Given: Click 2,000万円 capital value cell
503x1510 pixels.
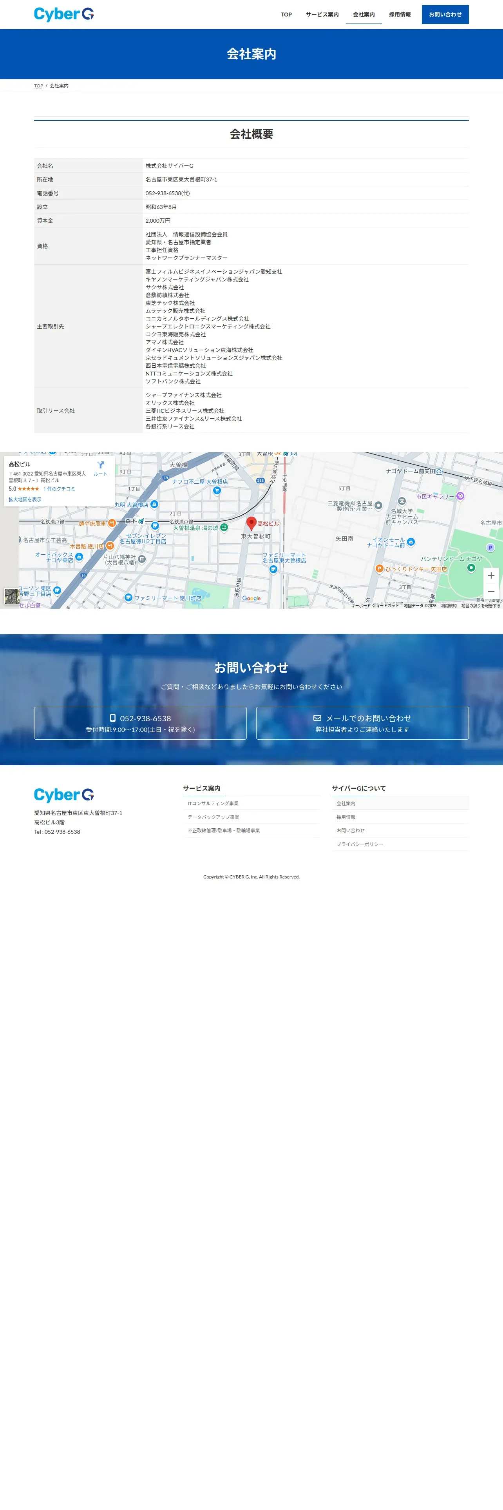Looking at the screenshot, I should tap(305, 221).
